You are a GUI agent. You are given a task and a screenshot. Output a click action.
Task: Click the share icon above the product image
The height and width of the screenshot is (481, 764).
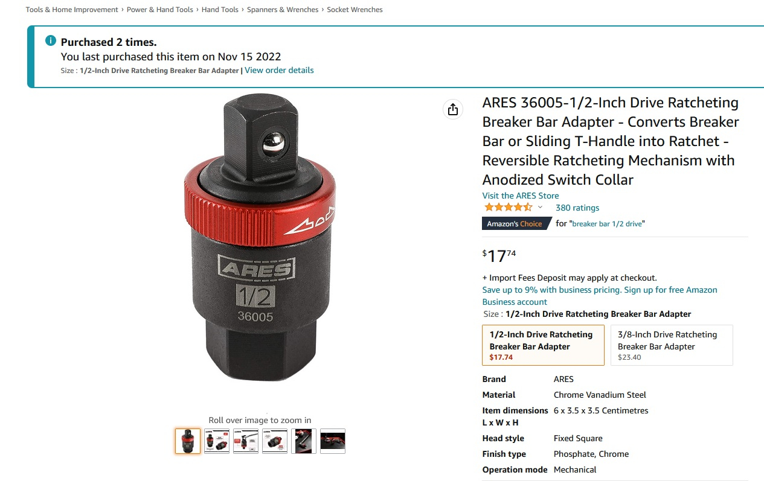click(453, 109)
